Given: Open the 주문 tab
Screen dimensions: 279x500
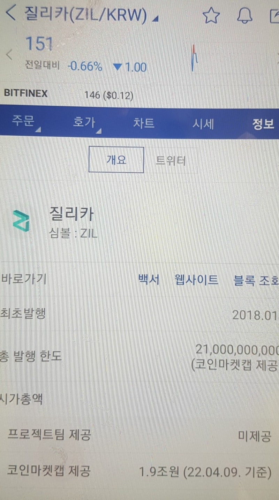Looking at the screenshot, I should tap(23, 123).
